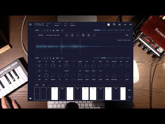This screenshot has height=124, width=165.
Task: Click the keyboard icon at bottom-left corner
Action: click(x=30, y=98)
